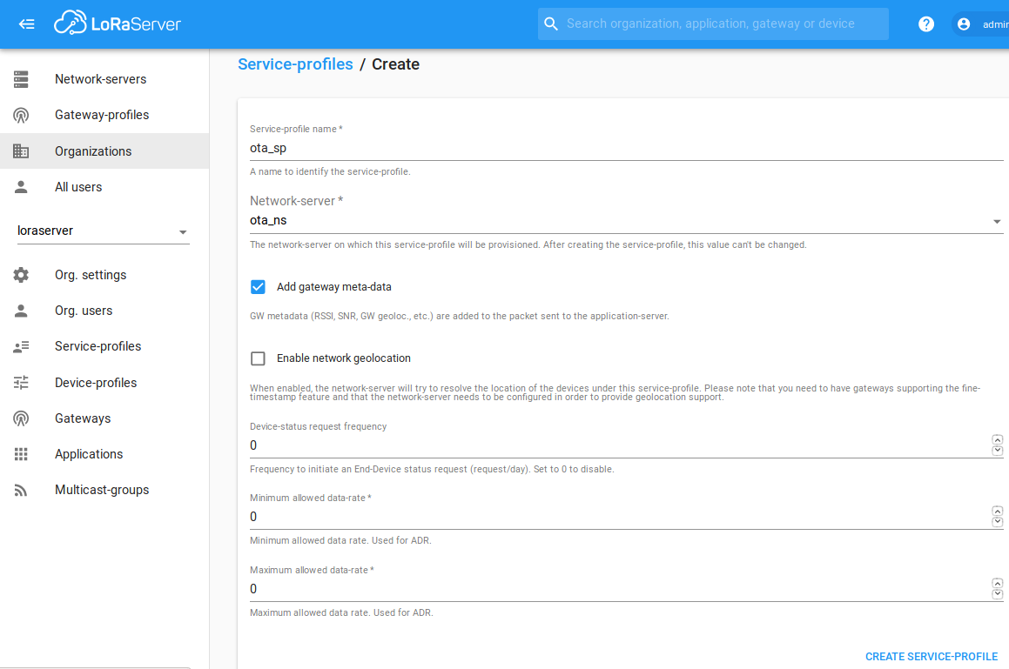The image size is (1009, 669).
Task: Enable network geolocation
Action: (x=258, y=358)
